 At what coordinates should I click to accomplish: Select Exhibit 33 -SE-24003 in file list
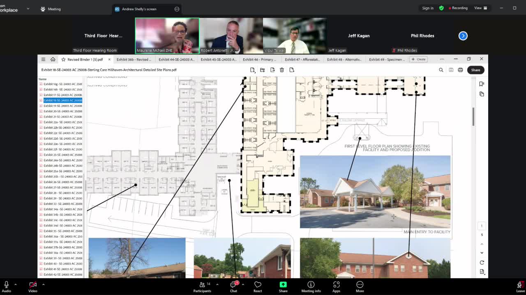61,204
